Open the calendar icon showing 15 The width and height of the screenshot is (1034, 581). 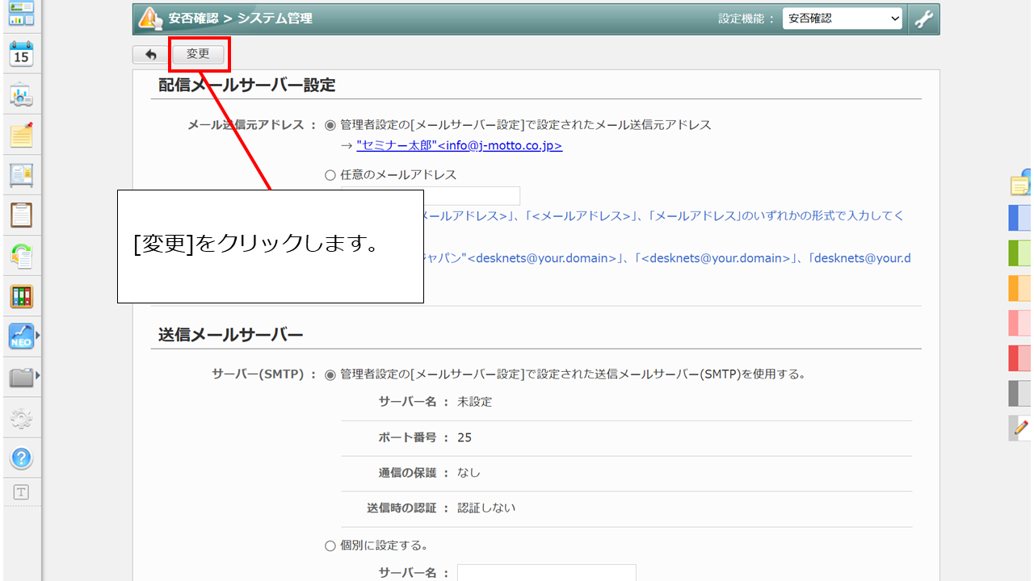tap(21, 55)
